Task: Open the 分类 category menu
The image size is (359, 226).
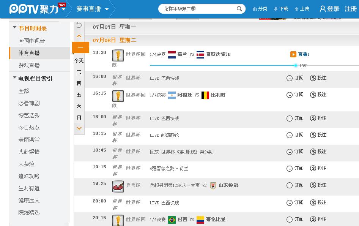Action: tap(260, 9)
